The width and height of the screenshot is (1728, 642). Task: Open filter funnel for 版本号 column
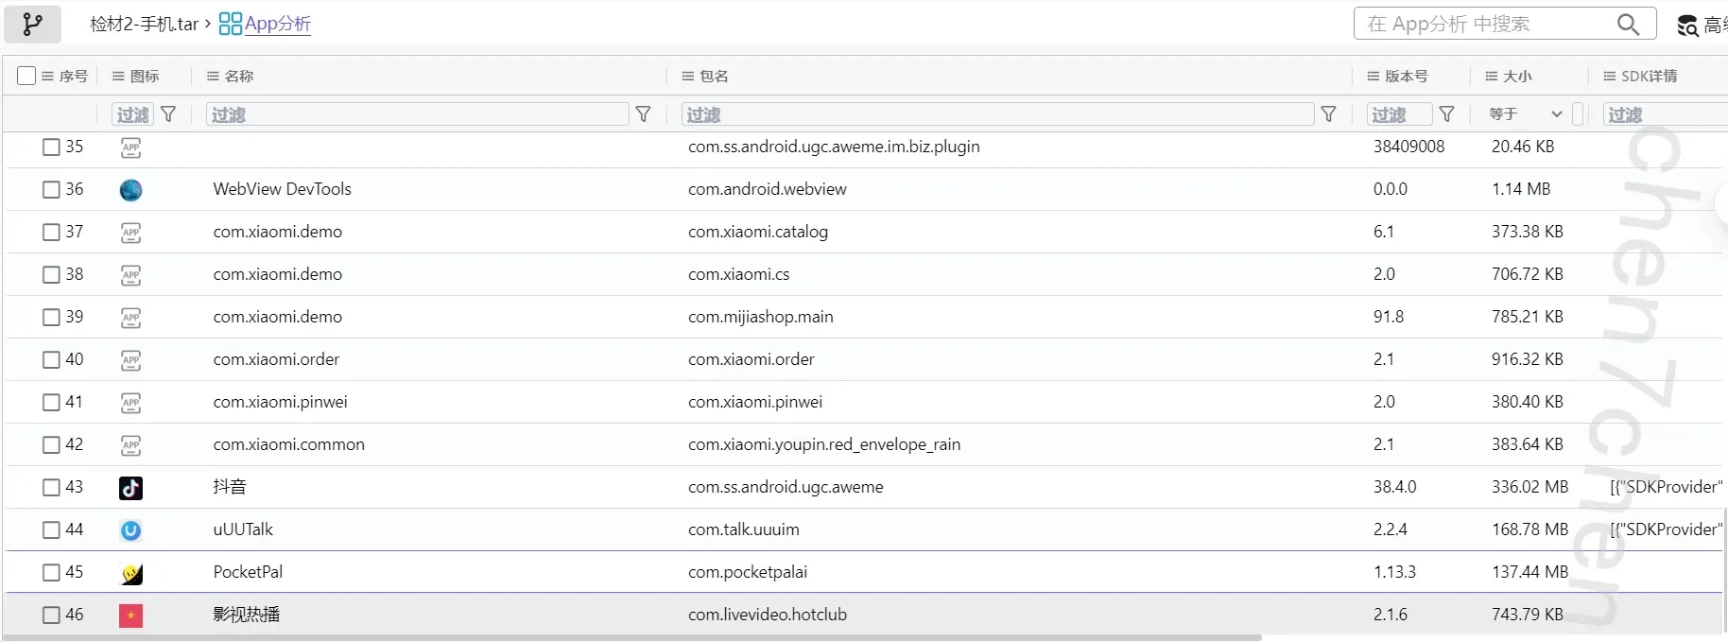pyautogui.click(x=1446, y=114)
